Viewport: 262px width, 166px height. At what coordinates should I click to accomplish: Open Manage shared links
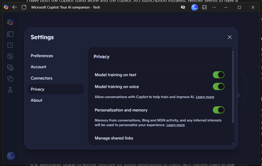point(114,138)
